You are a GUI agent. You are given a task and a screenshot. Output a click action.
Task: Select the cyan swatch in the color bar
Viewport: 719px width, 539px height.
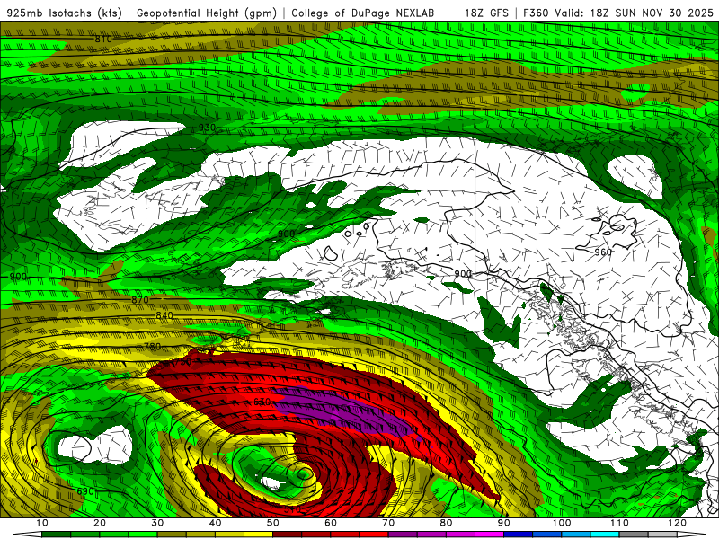coord(605,535)
